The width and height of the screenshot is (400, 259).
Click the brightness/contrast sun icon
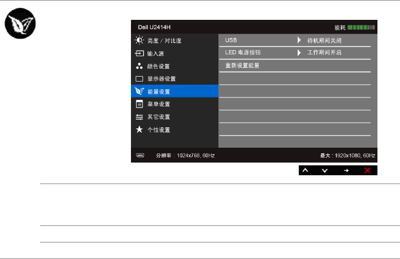139,40
